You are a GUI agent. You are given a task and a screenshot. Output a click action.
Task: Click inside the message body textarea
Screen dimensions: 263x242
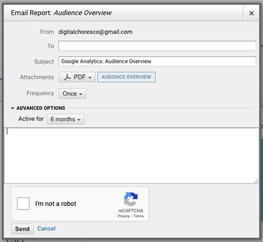pos(131,156)
